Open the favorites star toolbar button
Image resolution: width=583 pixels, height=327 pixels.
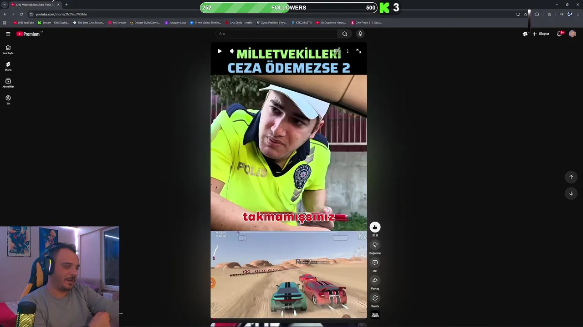[549, 14]
